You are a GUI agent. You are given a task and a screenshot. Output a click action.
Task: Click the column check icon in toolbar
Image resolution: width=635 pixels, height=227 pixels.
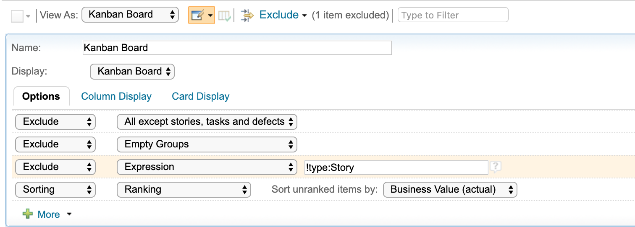coord(224,16)
